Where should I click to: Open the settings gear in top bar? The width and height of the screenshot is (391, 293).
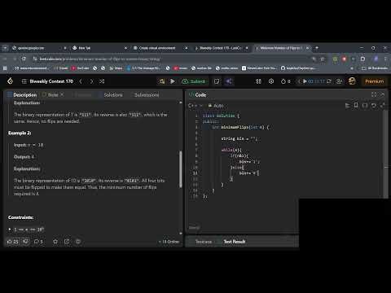tap(271, 81)
